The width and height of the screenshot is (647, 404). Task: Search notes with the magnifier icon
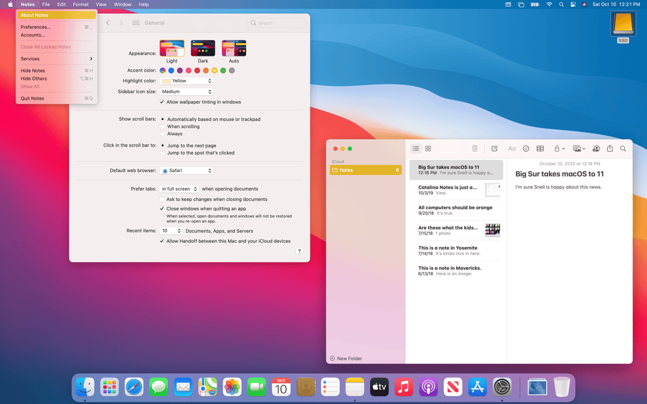pos(623,148)
